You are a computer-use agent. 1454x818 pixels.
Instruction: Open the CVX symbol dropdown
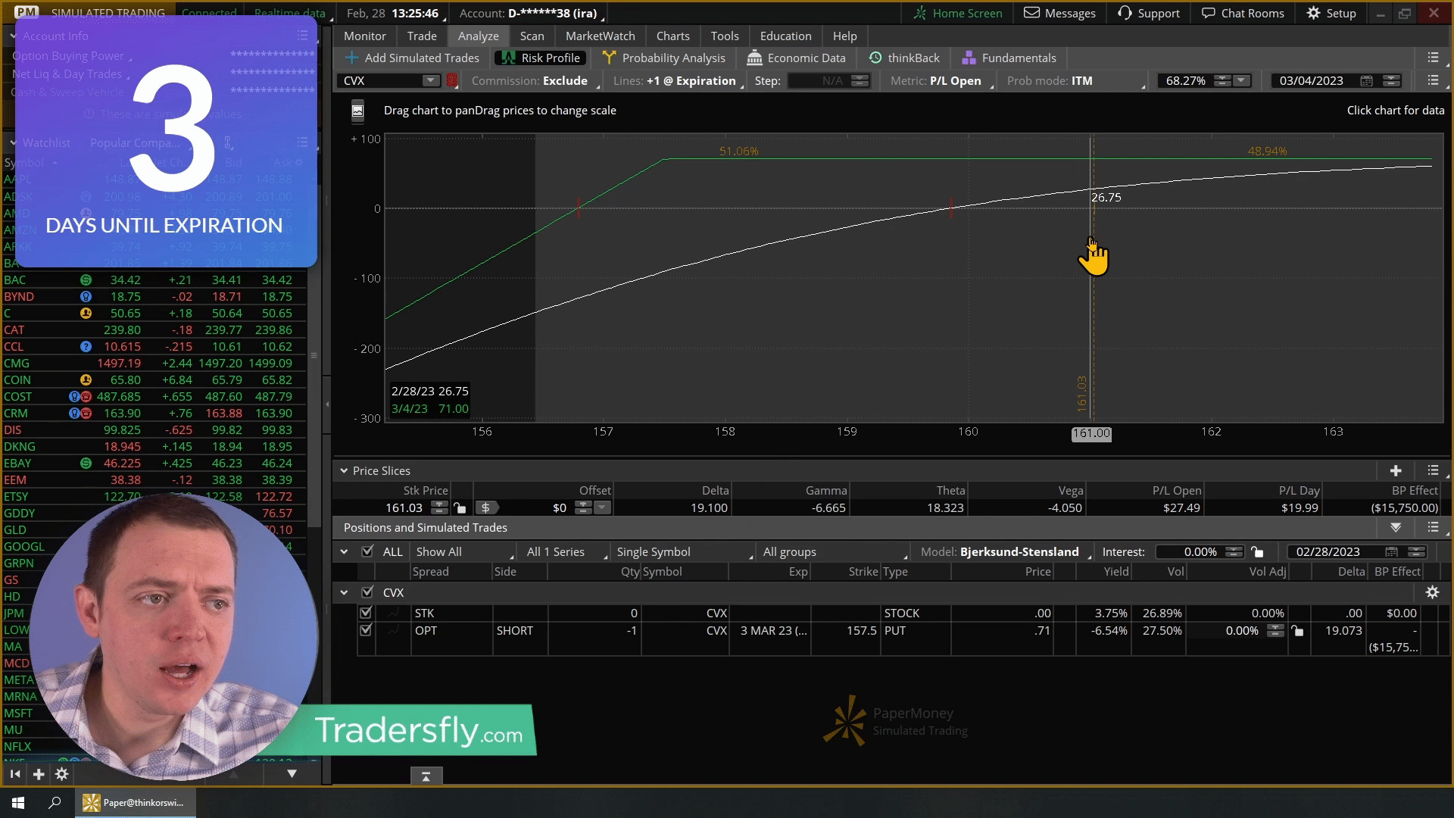[430, 80]
